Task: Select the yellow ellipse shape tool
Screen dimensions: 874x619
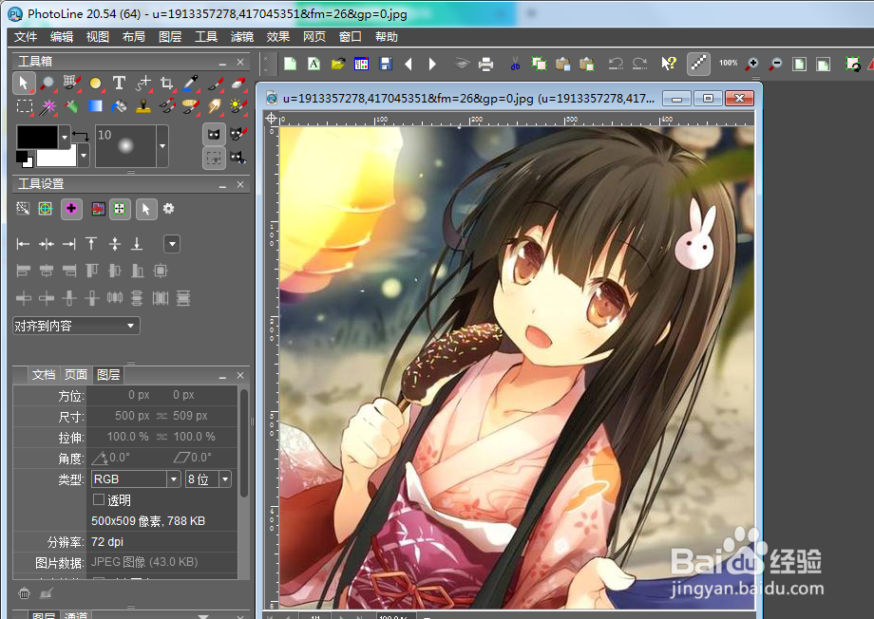Action: 95,83
